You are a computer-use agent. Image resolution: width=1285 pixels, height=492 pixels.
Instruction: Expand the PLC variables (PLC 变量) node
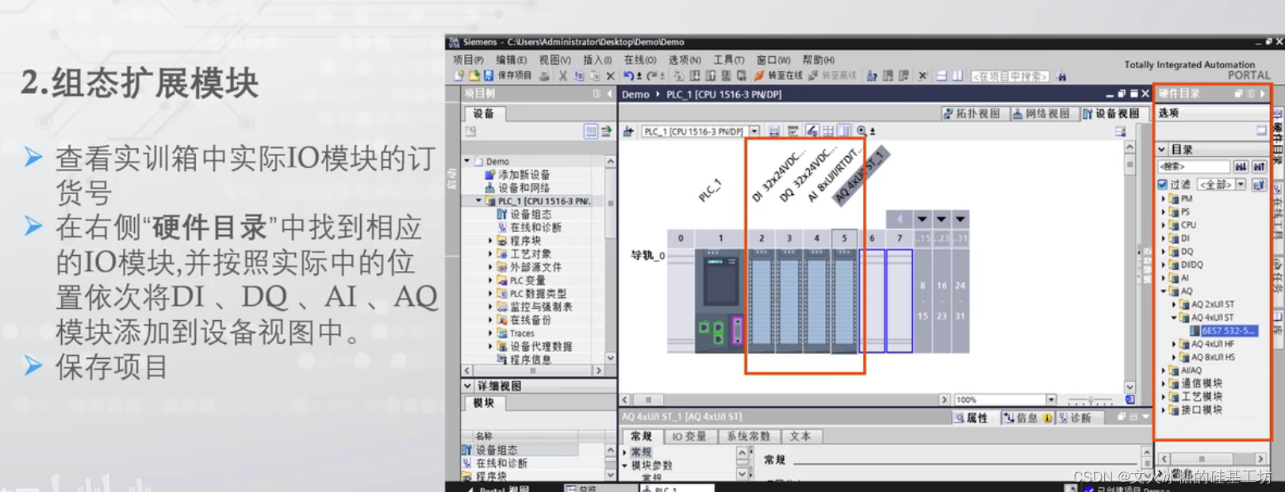(490, 280)
